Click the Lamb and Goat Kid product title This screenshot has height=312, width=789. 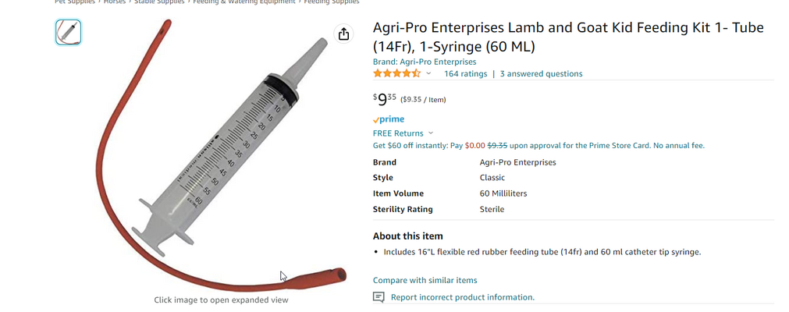coord(567,37)
